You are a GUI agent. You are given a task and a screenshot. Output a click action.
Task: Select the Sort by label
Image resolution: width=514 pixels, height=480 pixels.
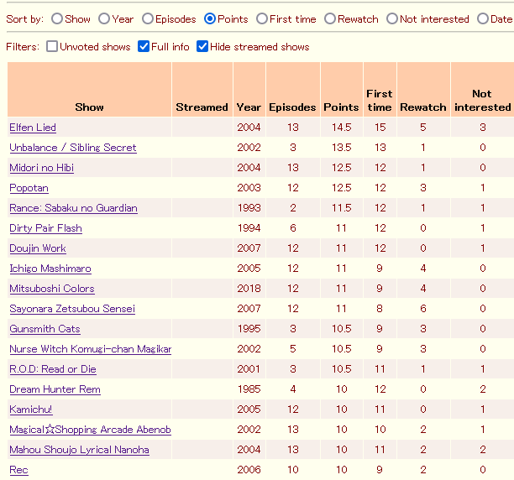tap(24, 19)
